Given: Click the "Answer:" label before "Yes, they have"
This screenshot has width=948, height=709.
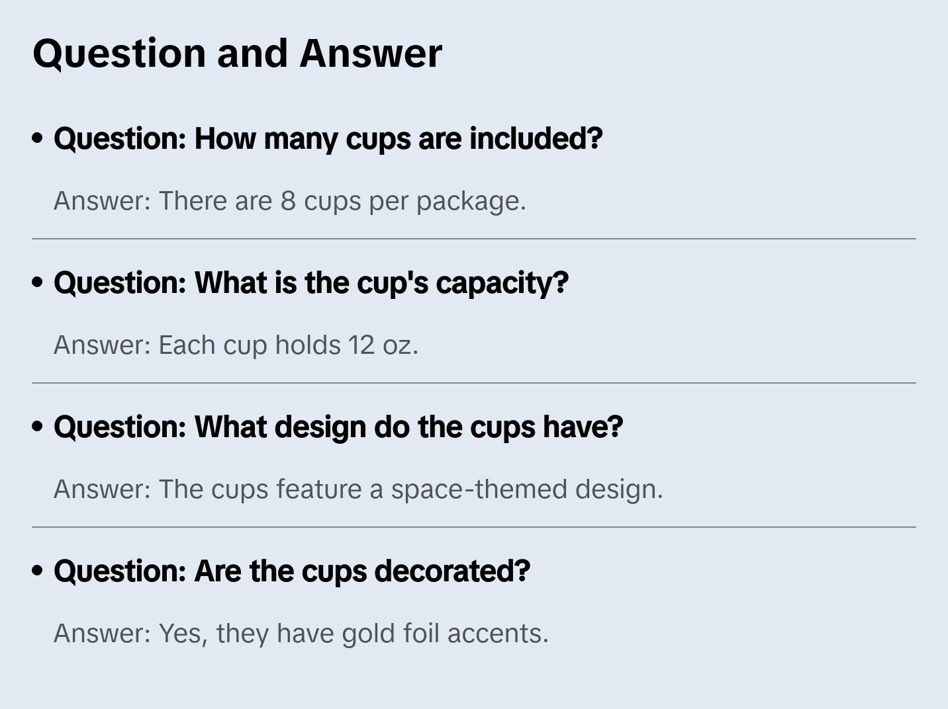Looking at the screenshot, I should 103,634.
